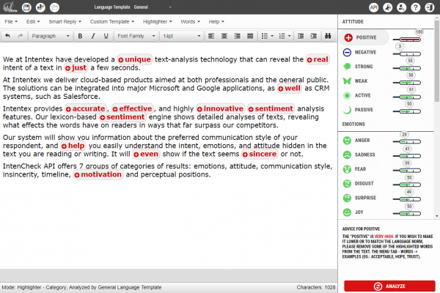
Task: Open the Language Template General dropdown
Action: pyautogui.click(x=133, y=7)
